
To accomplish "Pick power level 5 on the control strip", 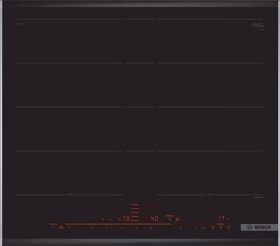I will 136,227.
